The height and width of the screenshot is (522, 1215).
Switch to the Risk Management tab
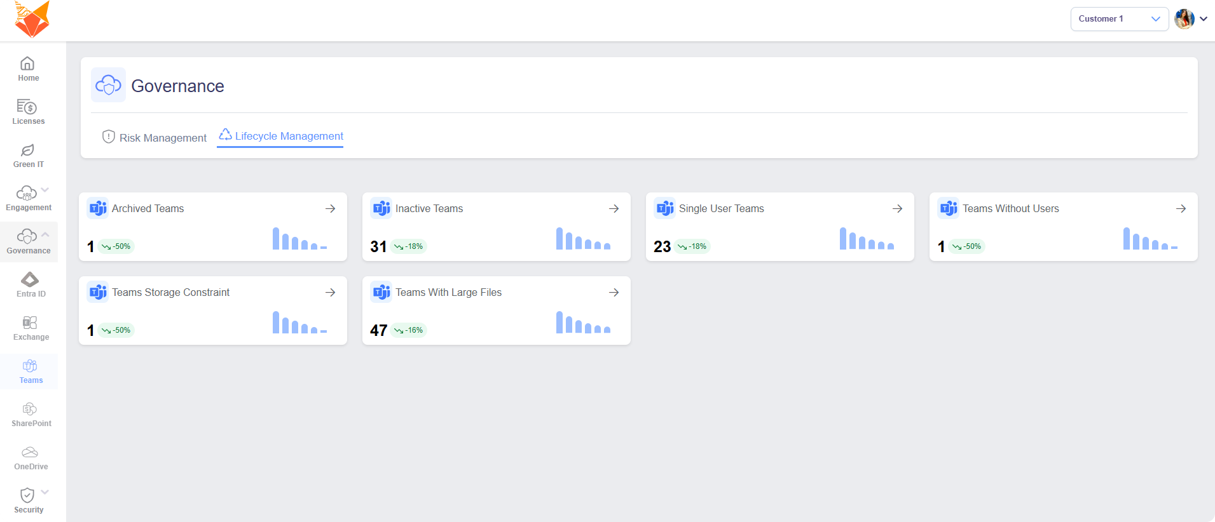[x=154, y=138]
